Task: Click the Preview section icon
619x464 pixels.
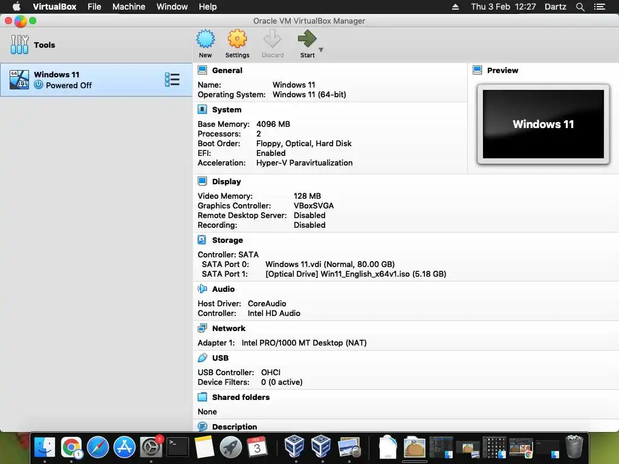Action: [478, 70]
